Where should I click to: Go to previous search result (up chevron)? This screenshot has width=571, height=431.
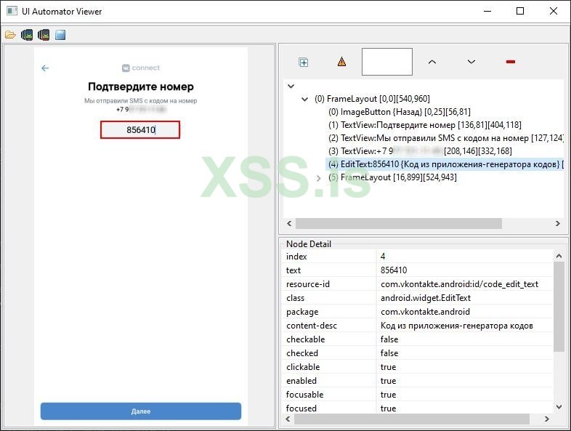click(x=432, y=62)
